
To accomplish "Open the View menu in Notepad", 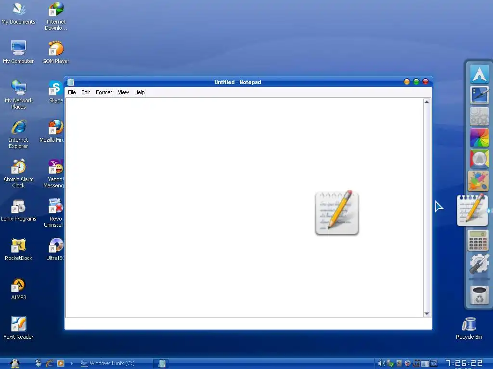I will tap(123, 92).
